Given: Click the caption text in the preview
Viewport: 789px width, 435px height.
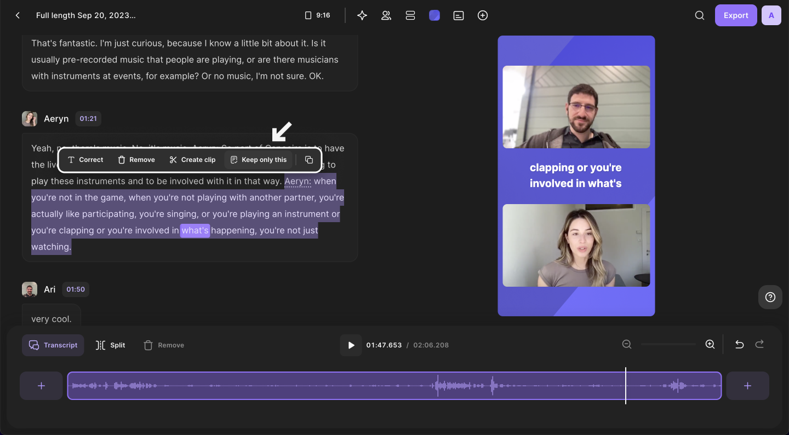Looking at the screenshot, I should [x=576, y=176].
